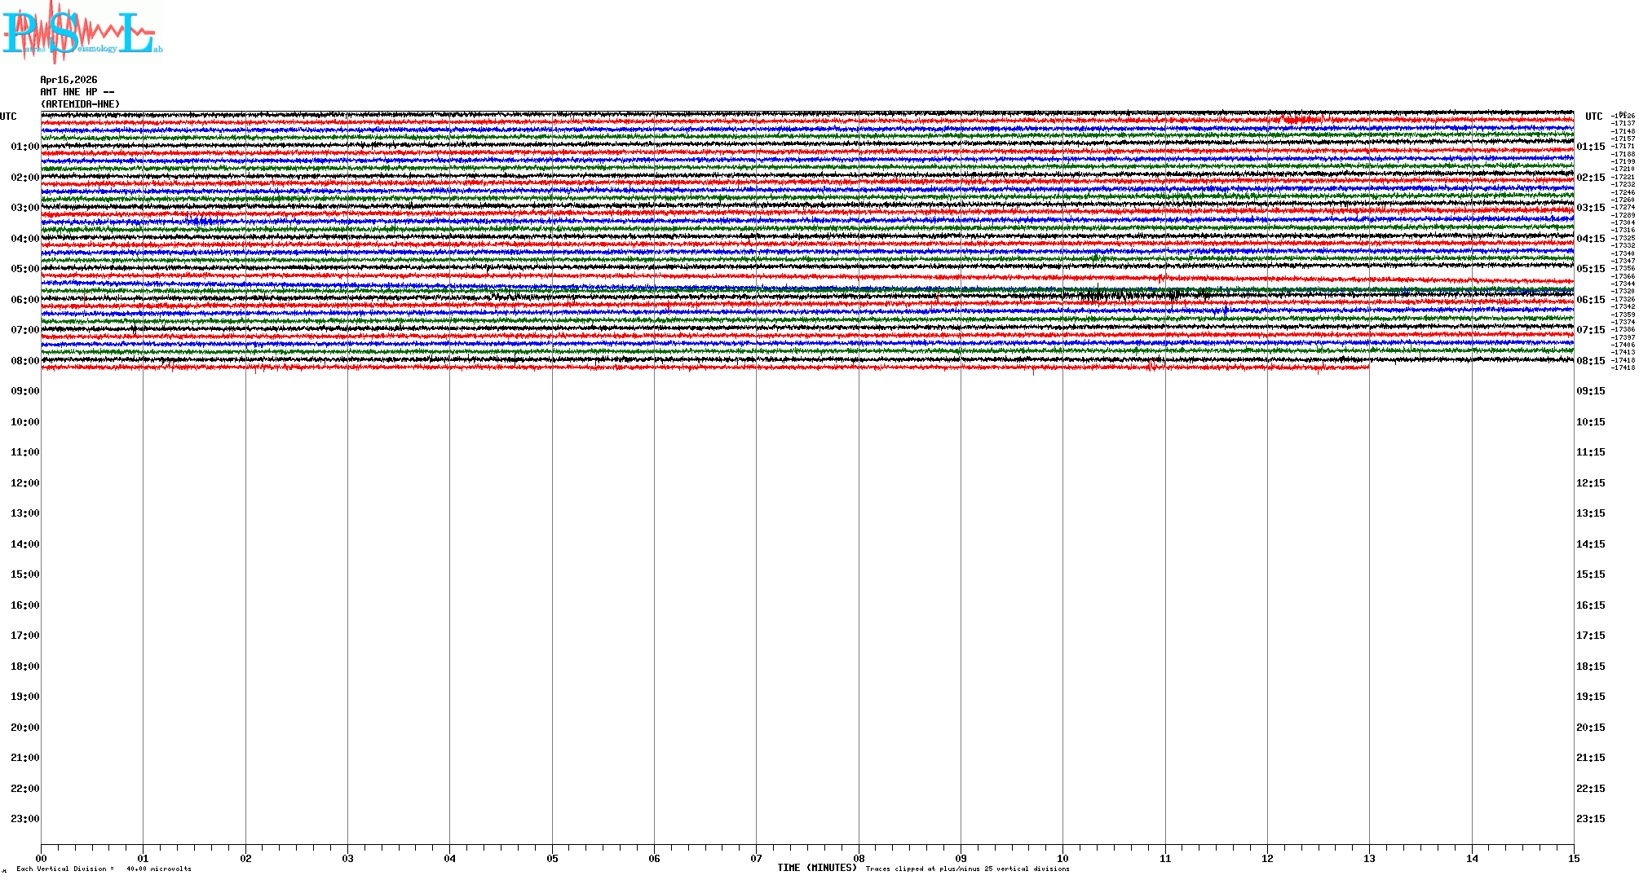
Task: Click the 17:15 label on the right axis
Action: [1590, 636]
